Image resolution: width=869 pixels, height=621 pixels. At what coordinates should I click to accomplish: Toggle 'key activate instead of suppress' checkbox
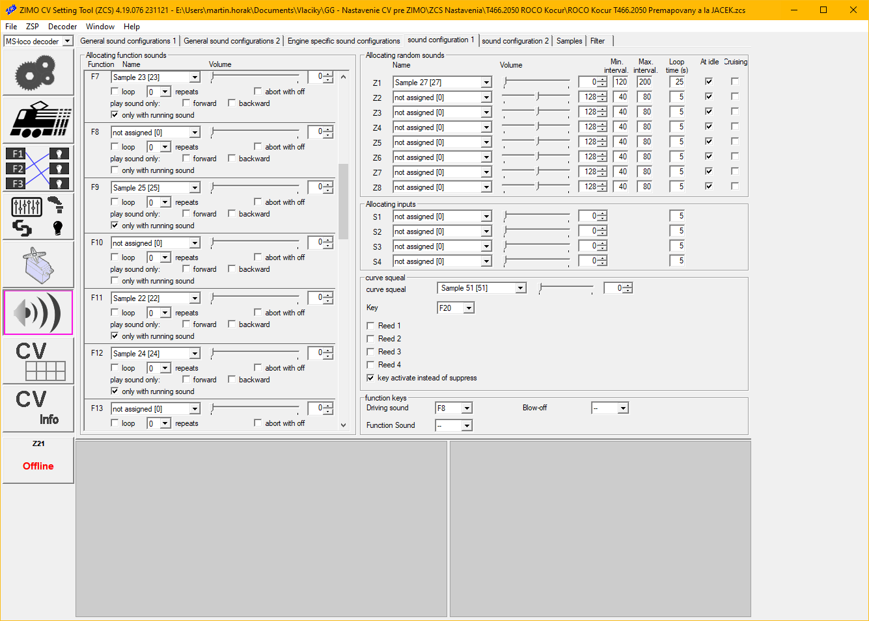click(370, 378)
